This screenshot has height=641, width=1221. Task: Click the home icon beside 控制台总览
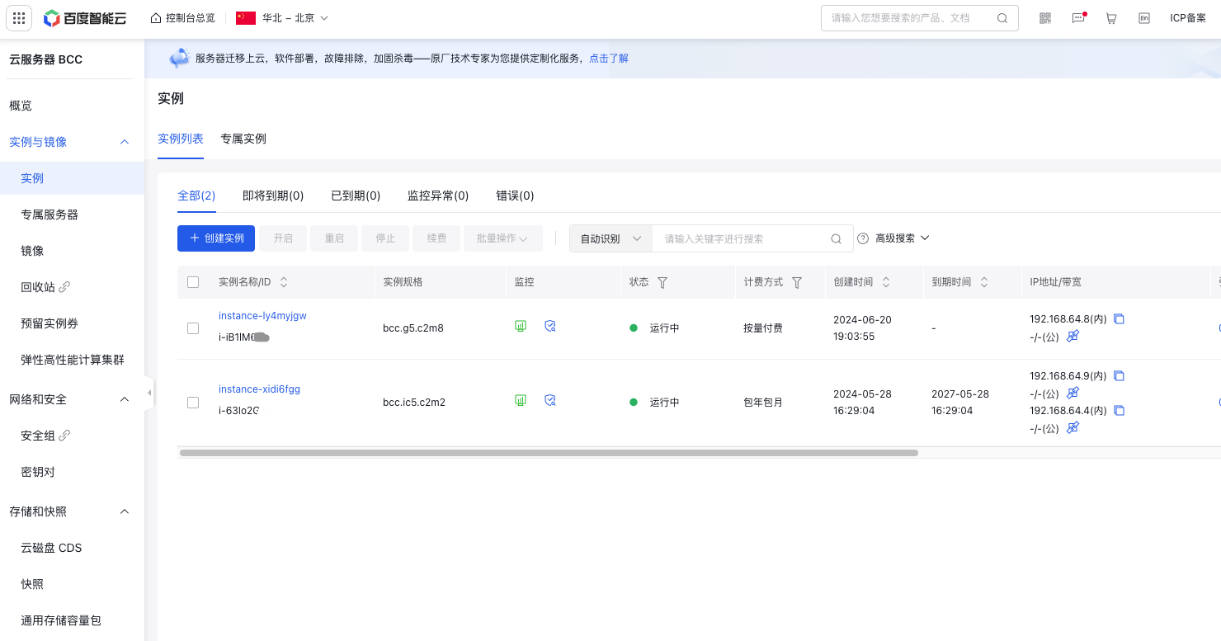click(156, 17)
